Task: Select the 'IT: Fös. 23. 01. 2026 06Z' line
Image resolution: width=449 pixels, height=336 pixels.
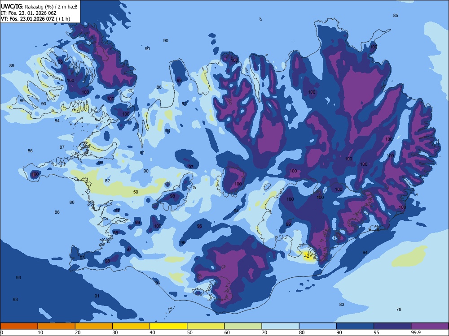Action: pyautogui.click(x=29, y=13)
